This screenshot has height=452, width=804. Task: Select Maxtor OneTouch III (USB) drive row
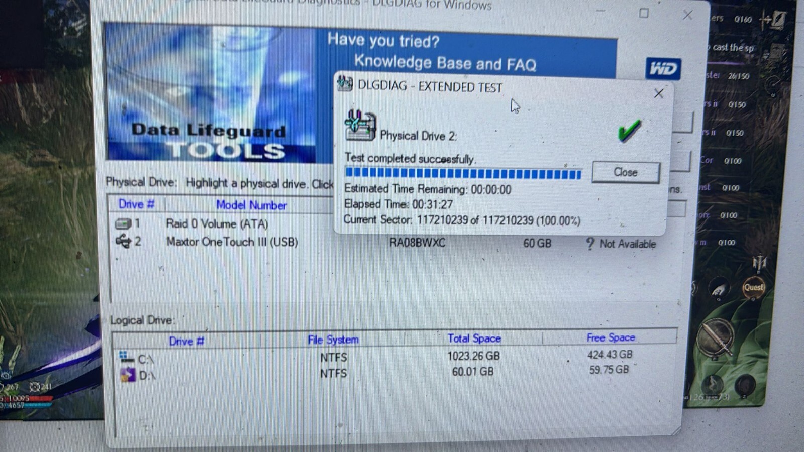(386, 243)
